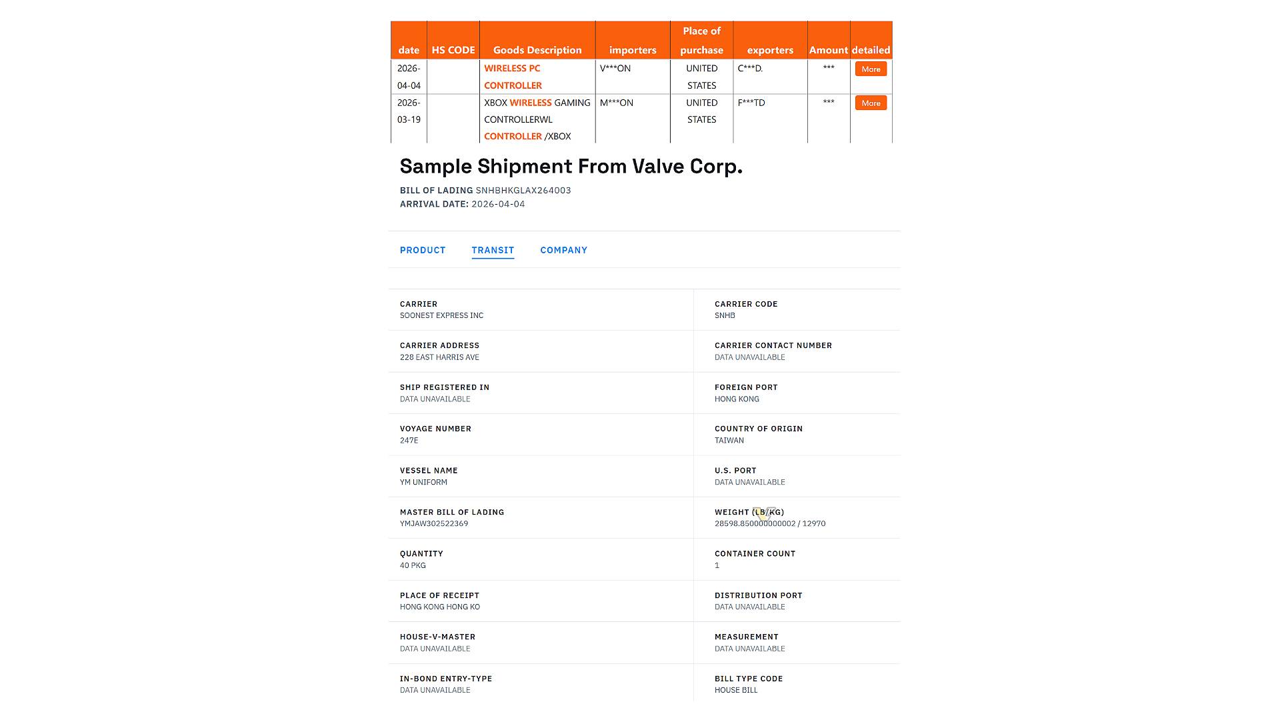1280x720 pixels.
Task: Click the exporters column header
Action: click(x=770, y=49)
